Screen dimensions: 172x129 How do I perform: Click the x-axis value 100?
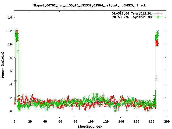click(91, 121)
